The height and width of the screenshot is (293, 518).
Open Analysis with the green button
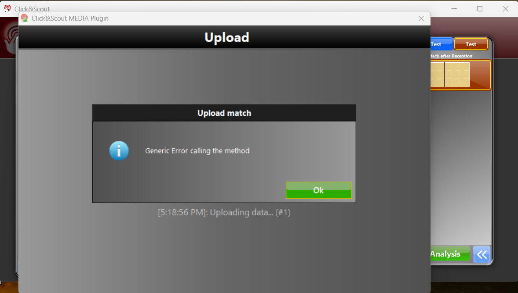coord(450,254)
